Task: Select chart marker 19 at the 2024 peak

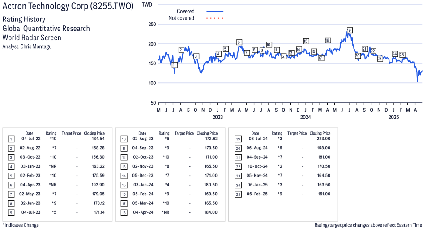Action: [x=349, y=30]
